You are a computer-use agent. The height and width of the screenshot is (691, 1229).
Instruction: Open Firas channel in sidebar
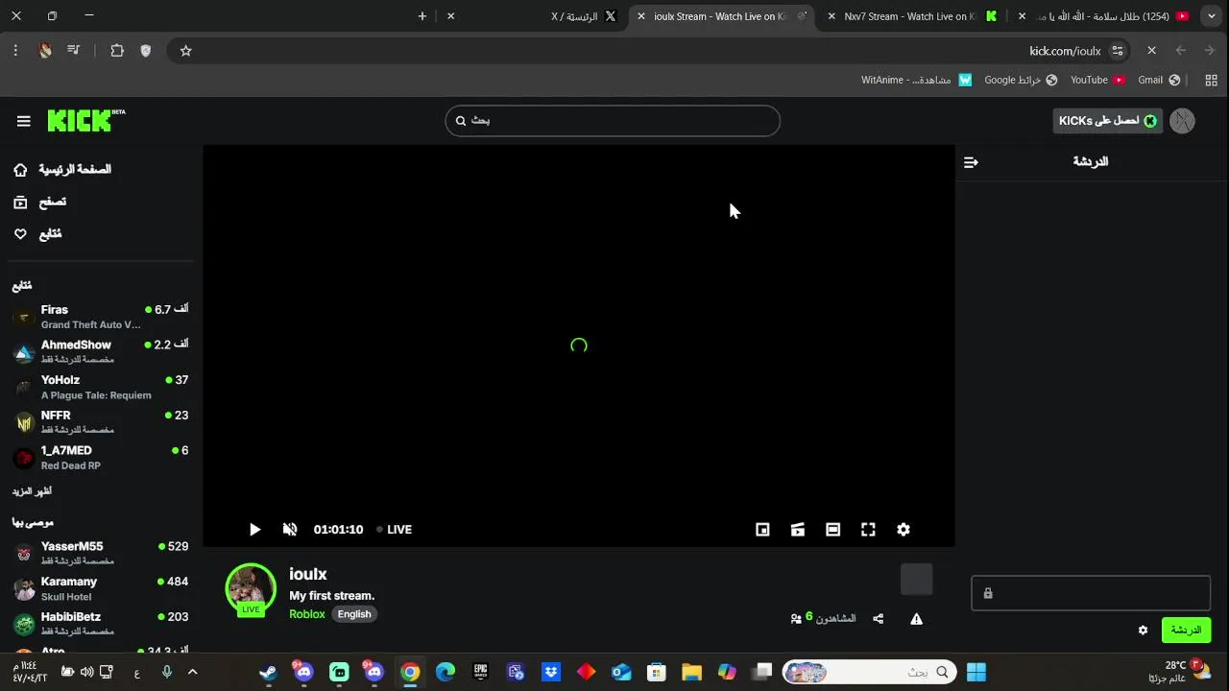tap(100, 317)
